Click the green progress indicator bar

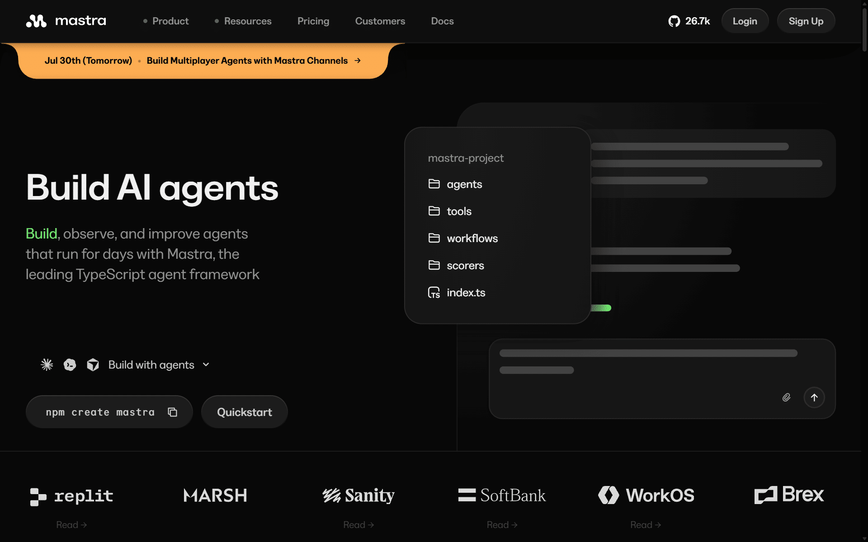pos(601,308)
